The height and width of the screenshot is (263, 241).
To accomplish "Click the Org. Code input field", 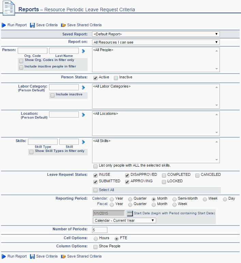I will tap(33, 51).
